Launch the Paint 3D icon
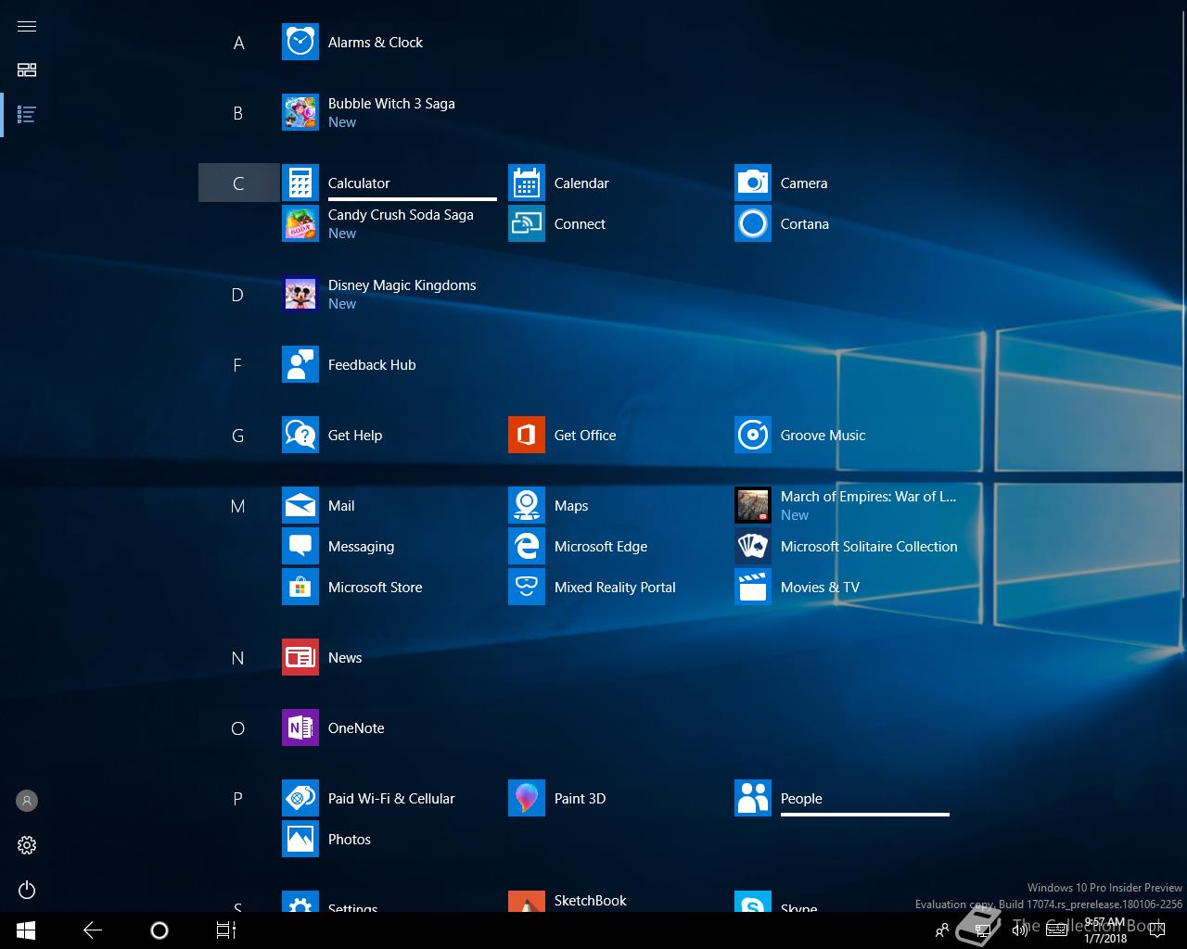The image size is (1187, 949). [x=527, y=799]
